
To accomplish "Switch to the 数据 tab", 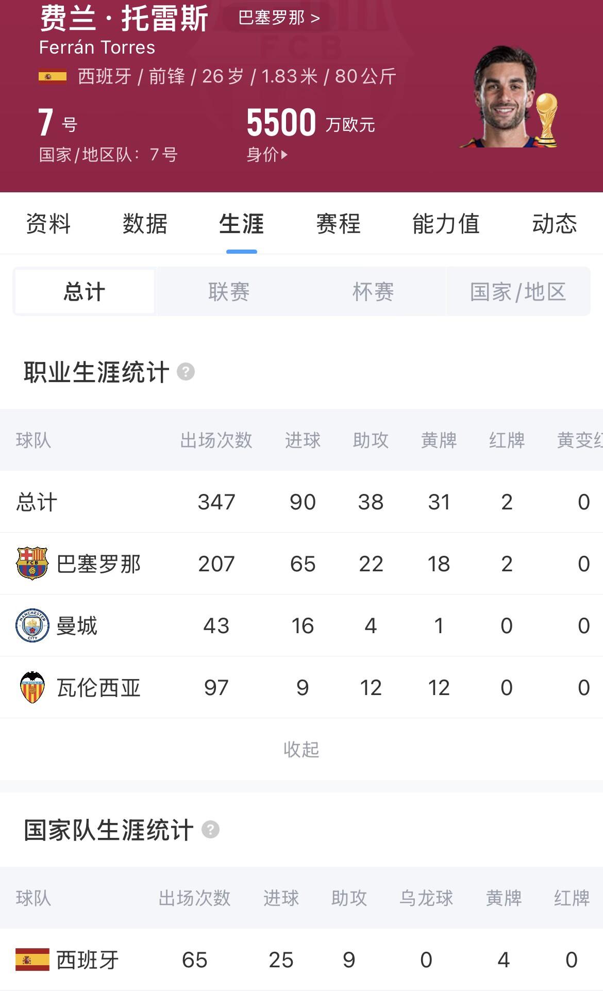I will (145, 224).
